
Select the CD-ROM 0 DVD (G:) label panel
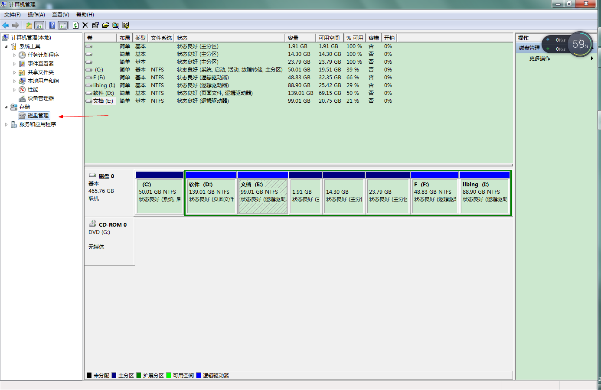click(x=110, y=241)
